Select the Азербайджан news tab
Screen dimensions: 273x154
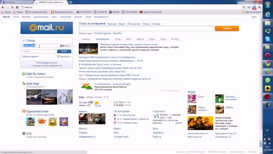point(102,39)
